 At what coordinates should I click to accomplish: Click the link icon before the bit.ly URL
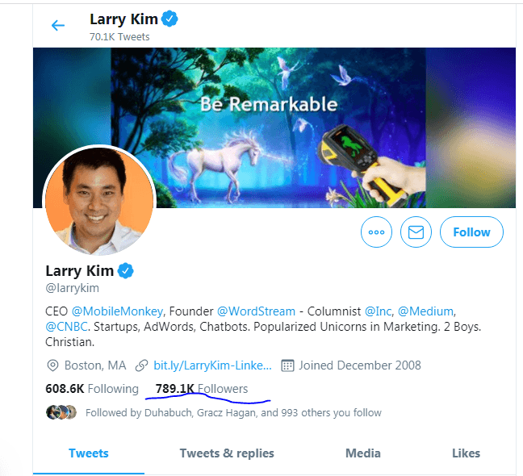(141, 365)
